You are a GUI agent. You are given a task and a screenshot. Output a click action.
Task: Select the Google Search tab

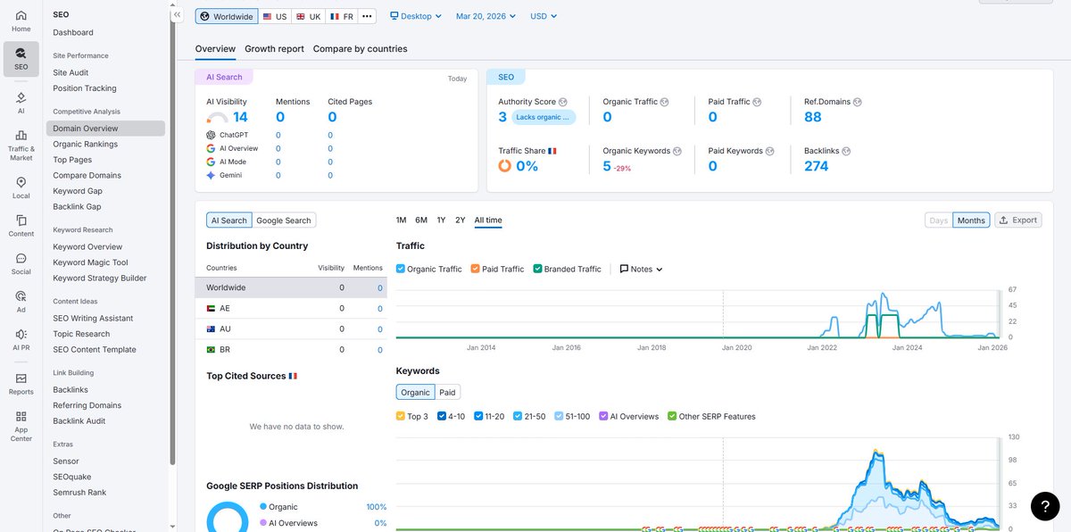click(284, 220)
